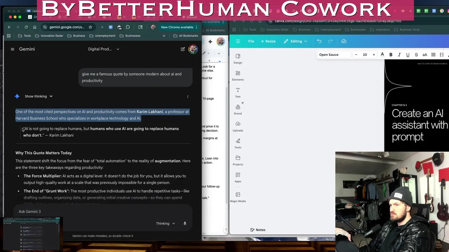
Task: Open Chrome apps grid shortcut
Action: coord(9,36)
